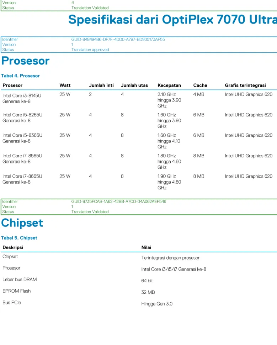Screen dimensions: 277x345
Task: Click caption 'Tabel 5. Chipset'
Action: click(19, 238)
